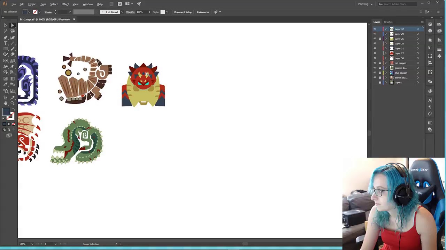
Task: Select the Rectangle tool
Action: click(x=6, y=49)
